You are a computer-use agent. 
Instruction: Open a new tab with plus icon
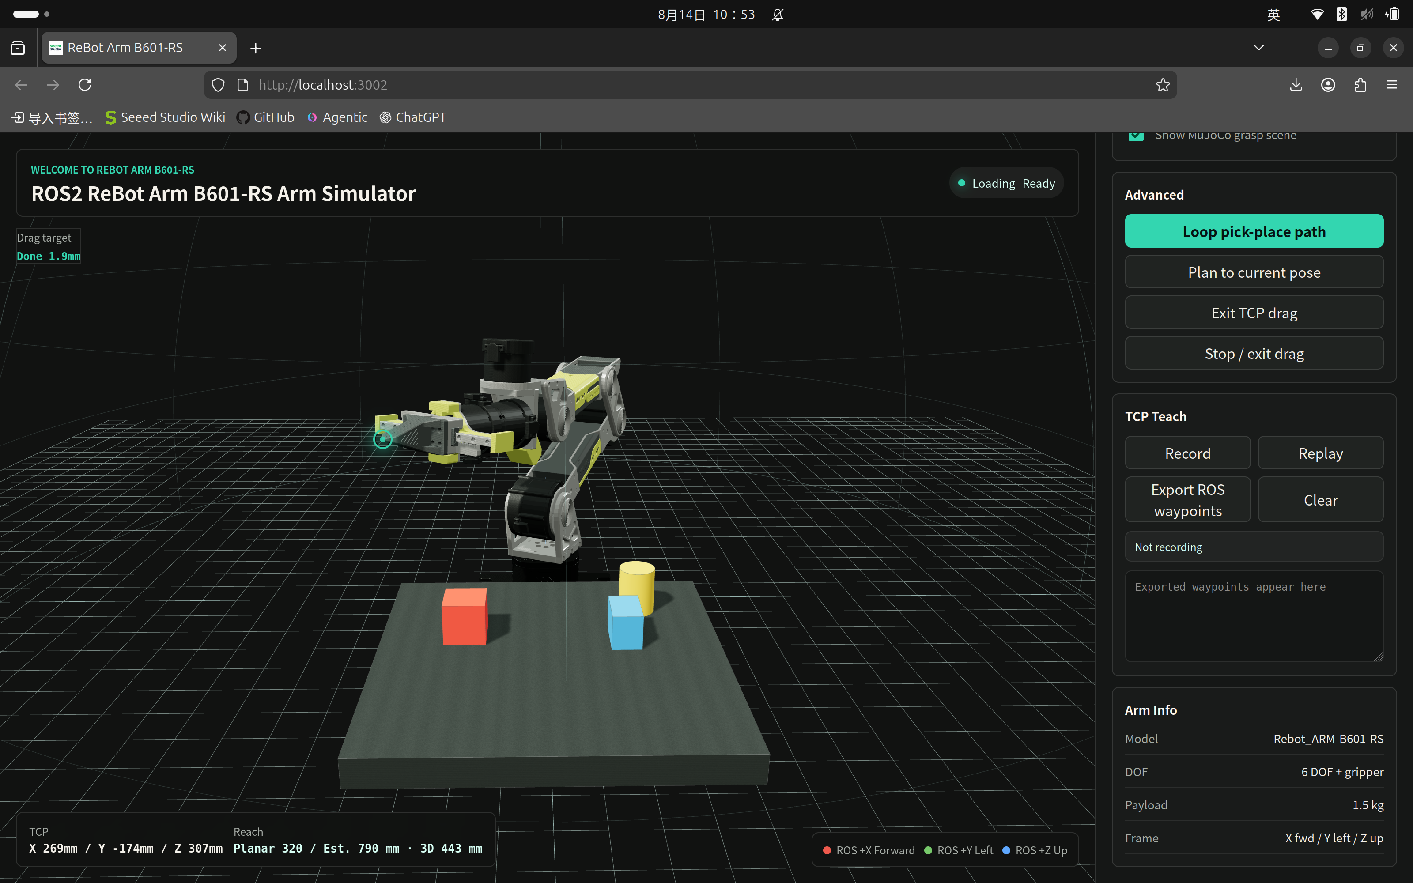[256, 48]
